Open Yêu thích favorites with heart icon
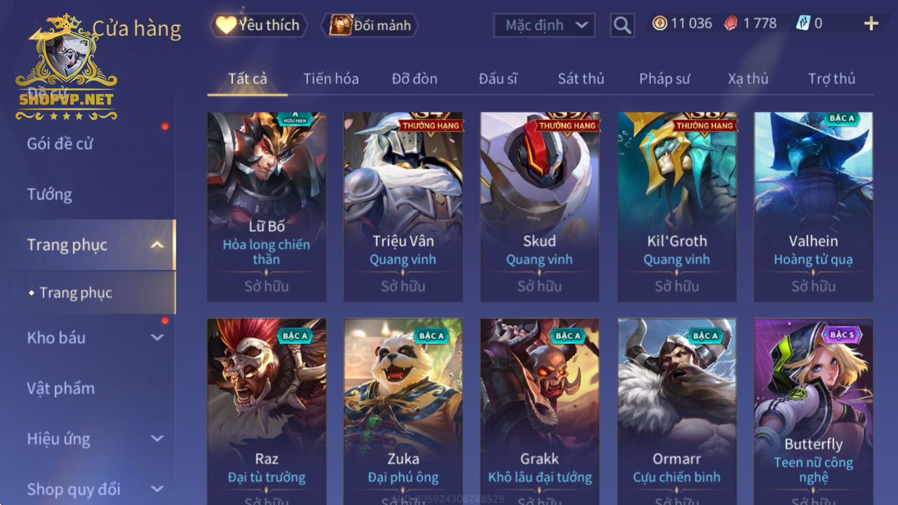This screenshot has height=505, width=898. point(258,25)
